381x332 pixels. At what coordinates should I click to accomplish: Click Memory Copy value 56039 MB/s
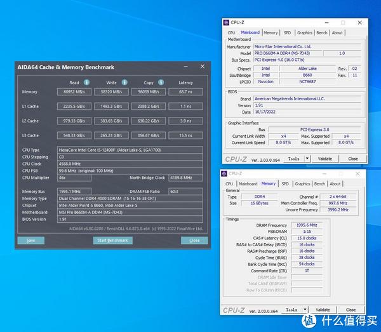(x=149, y=92)
